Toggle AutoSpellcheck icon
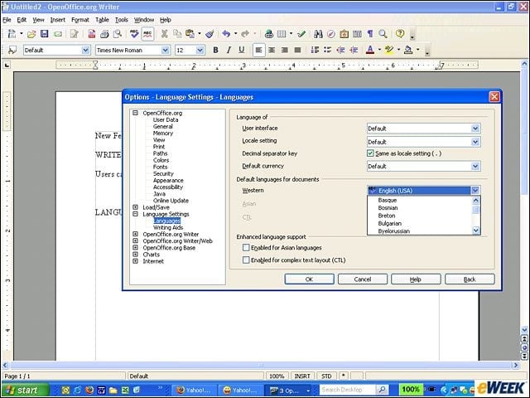Viewport: 530px width, 398px height. (147, 33)
